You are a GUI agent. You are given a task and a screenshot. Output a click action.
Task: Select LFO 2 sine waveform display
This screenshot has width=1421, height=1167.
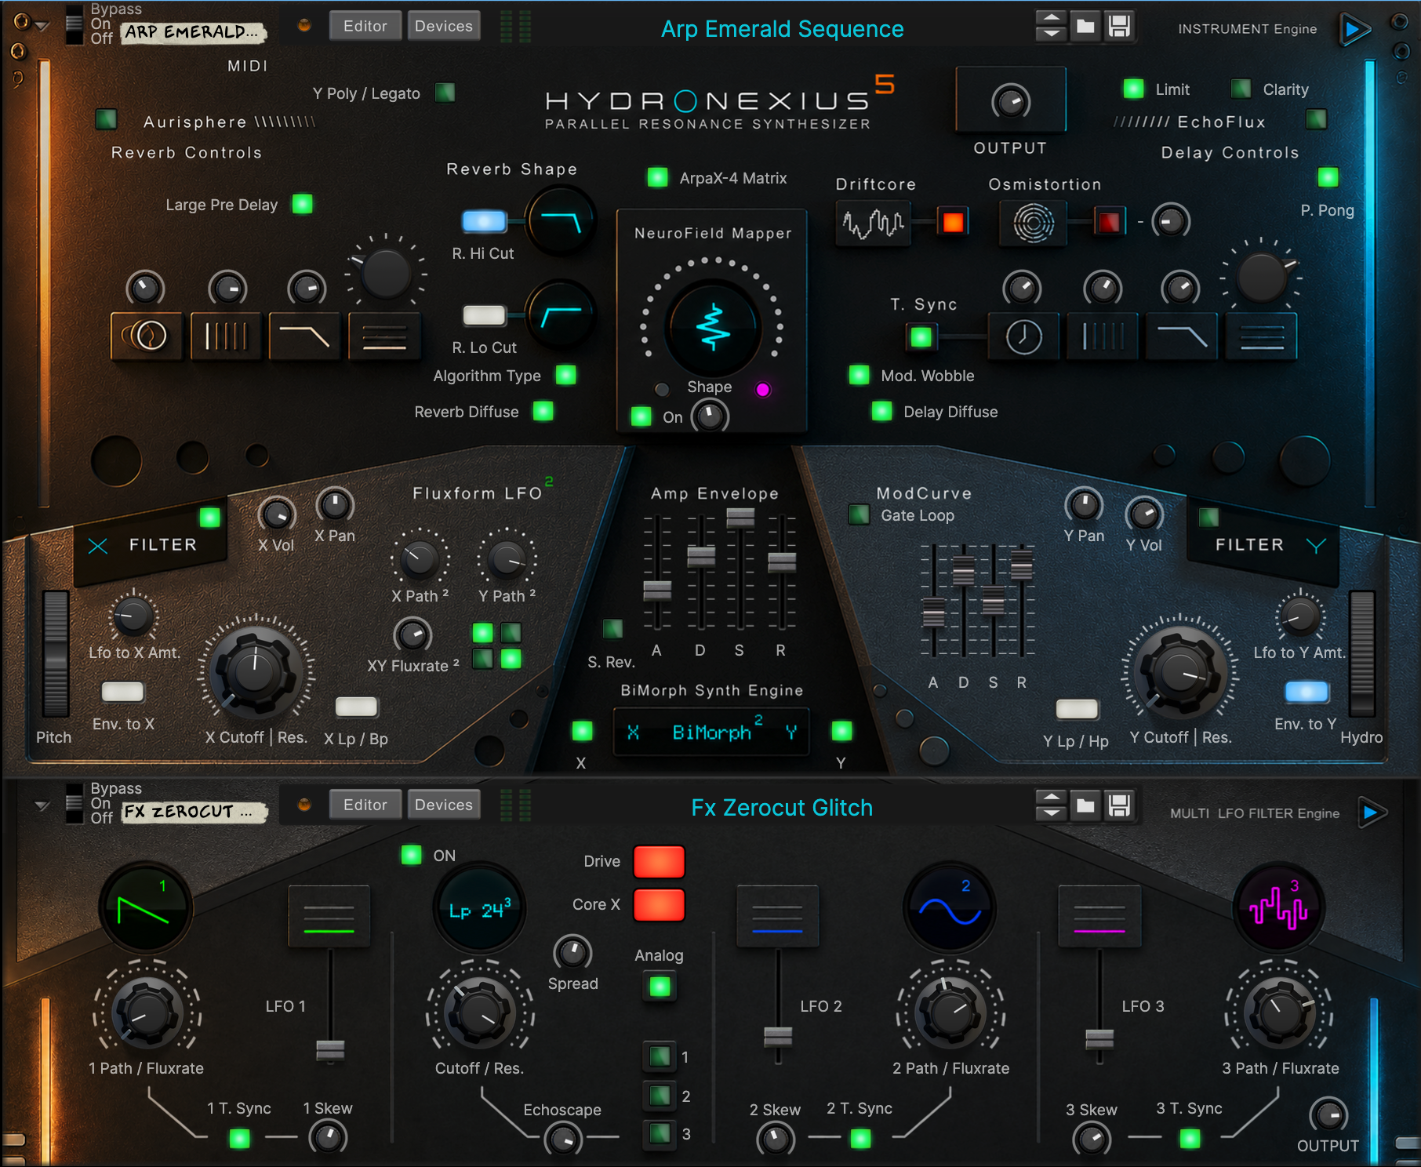[950, 908]
